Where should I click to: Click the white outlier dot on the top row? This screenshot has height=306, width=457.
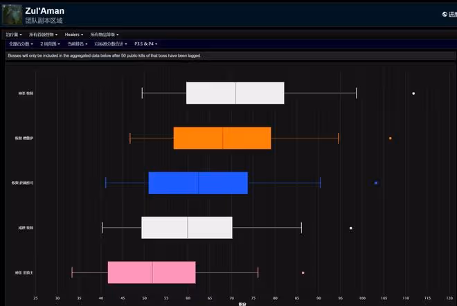click(x=413, y=93)
